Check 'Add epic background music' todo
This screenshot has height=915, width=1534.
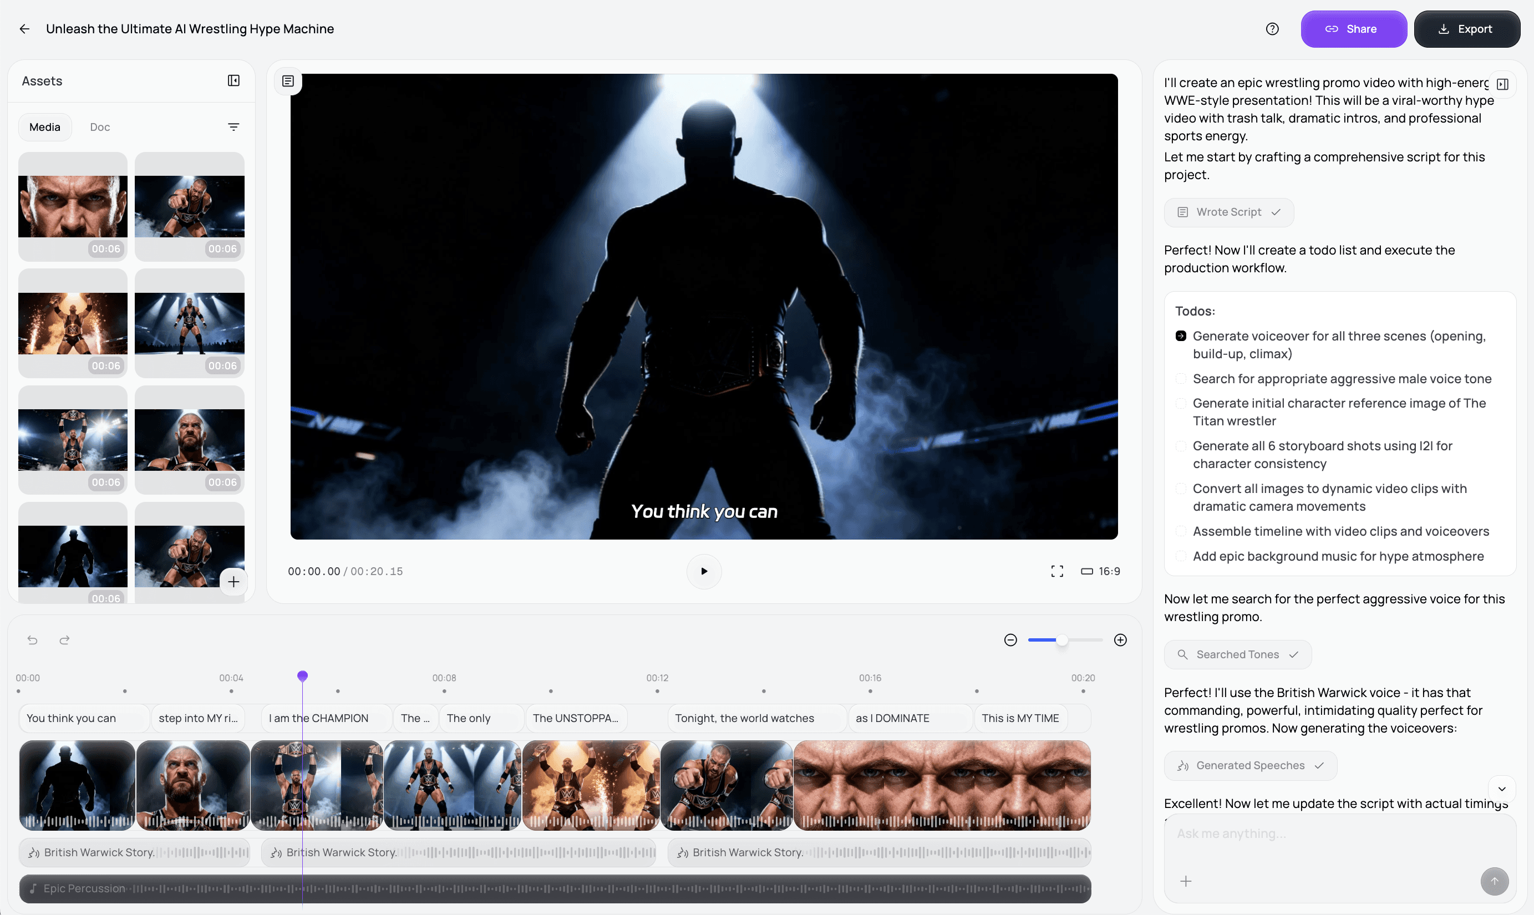pos(1181,556)
